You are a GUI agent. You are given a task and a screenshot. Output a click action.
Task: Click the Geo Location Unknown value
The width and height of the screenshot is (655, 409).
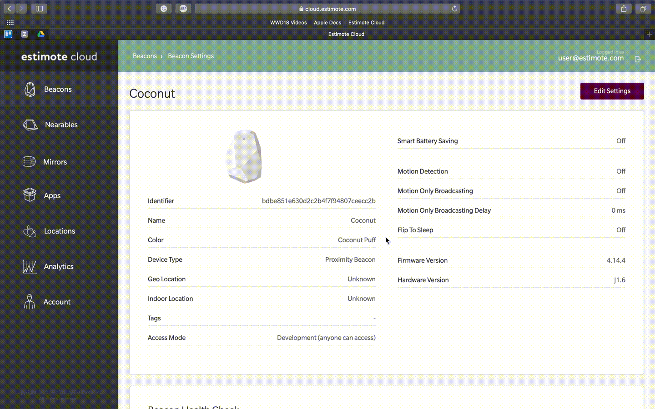tap(362, 279)
